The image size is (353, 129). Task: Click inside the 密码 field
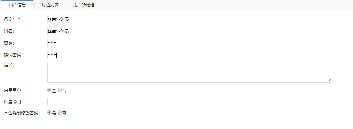[189, 43]
